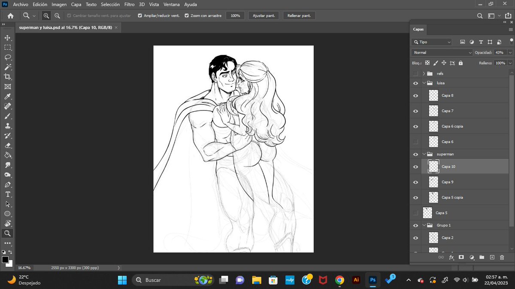The height and width of the screenshot is (289, 515).
Task: Open the Capa menu
Action: point(76,4)
